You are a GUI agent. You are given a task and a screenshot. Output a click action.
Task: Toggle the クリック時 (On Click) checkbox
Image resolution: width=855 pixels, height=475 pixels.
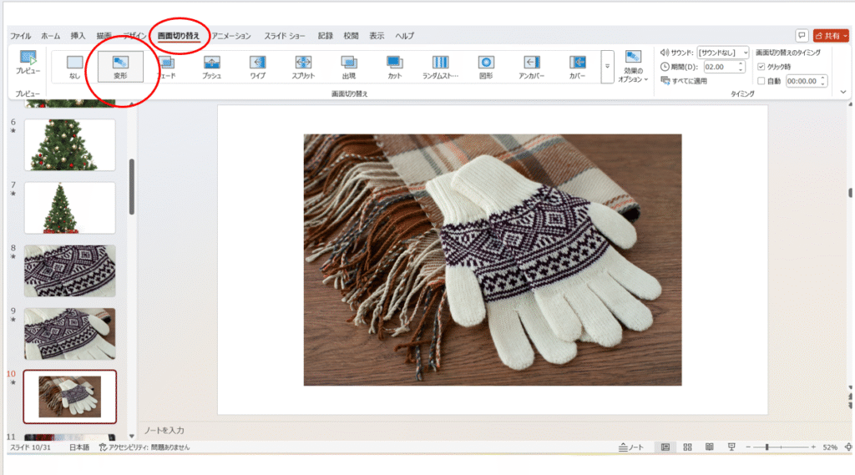coord(761,67)
